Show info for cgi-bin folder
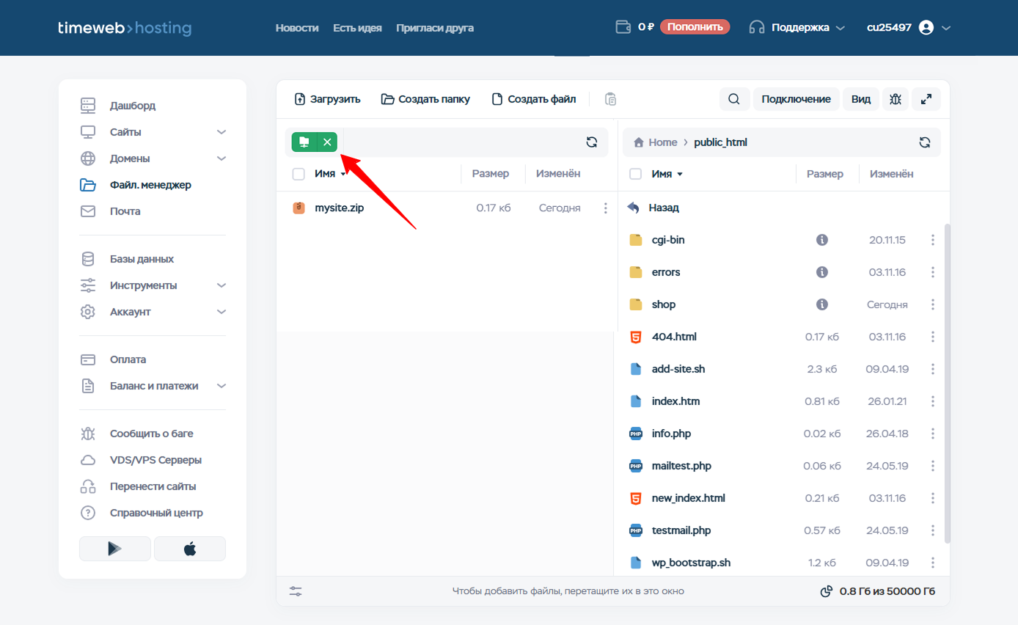Viewport: 1018px width, 625px height. [x=822, y=240]
